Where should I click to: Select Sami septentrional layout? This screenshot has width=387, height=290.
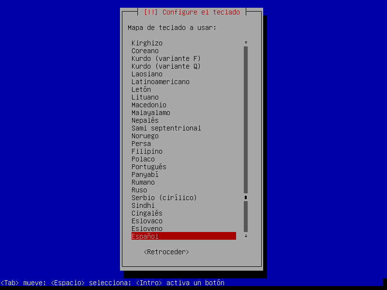pyautogui.click(x=166, y=128)
